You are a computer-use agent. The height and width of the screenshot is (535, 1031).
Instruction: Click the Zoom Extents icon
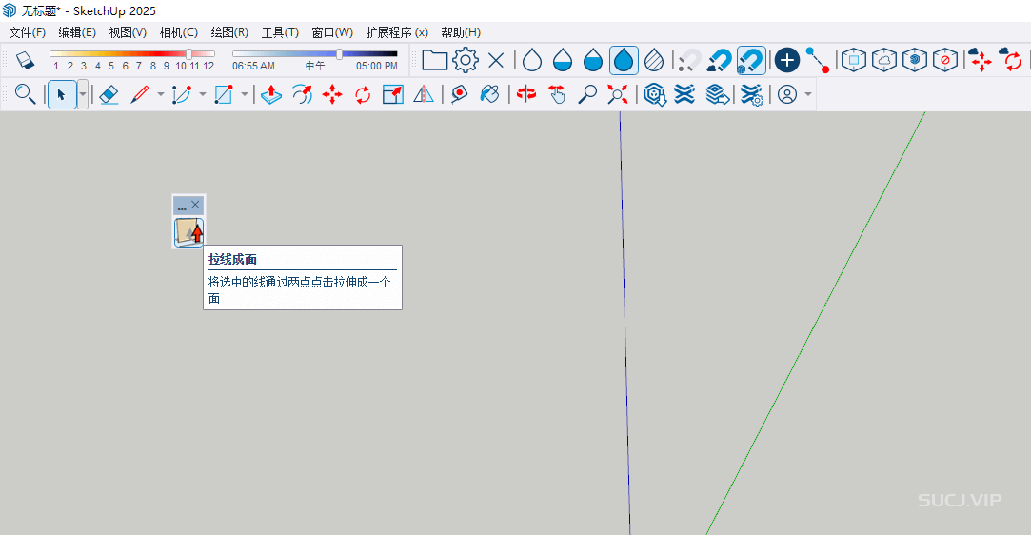click(x=618, y=94)
